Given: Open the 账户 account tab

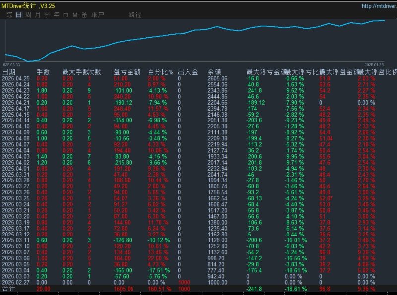Looking at the screenshot, I should 98,15.
